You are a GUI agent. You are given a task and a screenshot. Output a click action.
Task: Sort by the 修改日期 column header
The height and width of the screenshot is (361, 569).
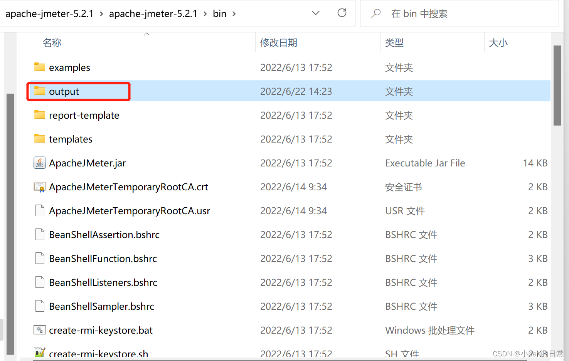click(279, 42)
